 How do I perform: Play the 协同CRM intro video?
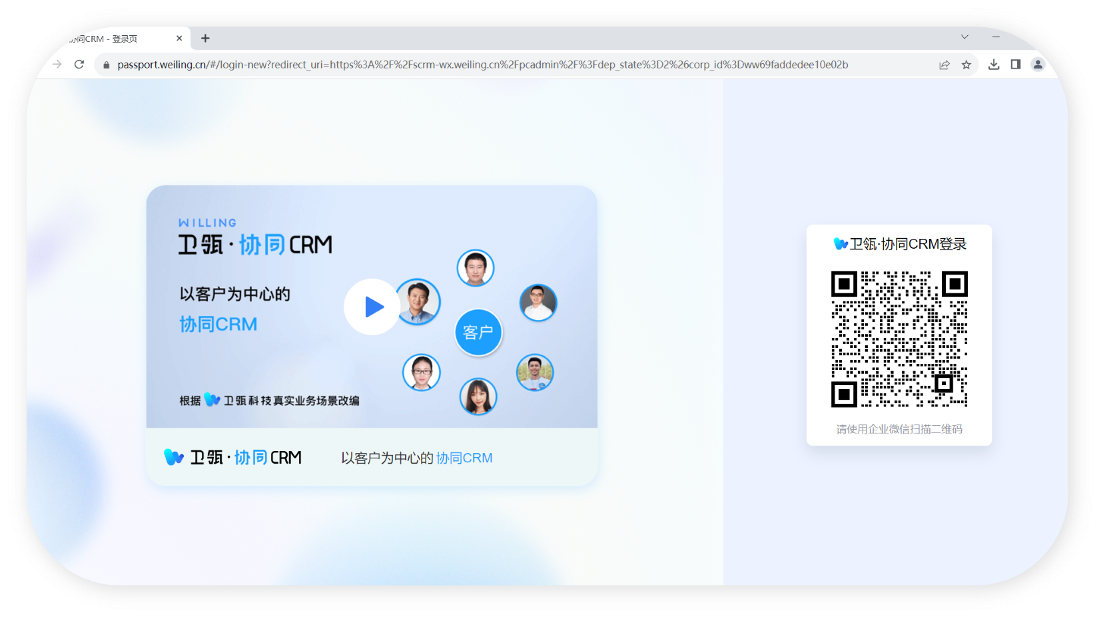(372, 307)
